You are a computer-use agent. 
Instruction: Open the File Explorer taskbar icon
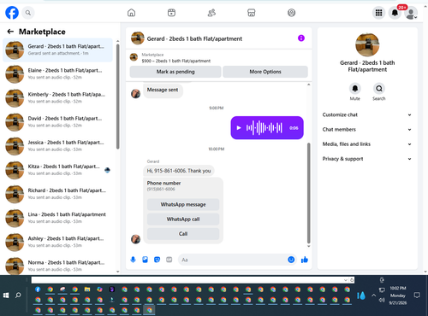click(87, 290)
